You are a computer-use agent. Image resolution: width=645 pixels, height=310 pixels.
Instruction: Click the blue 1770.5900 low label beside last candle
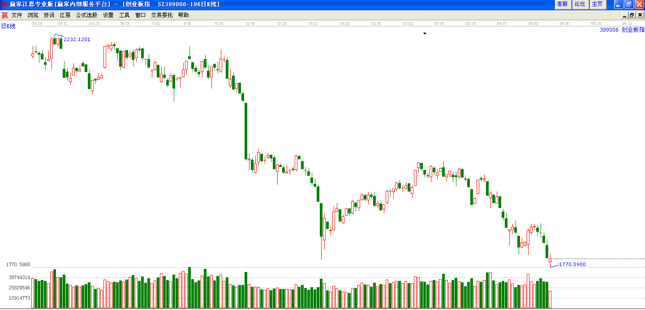(572, 264)
